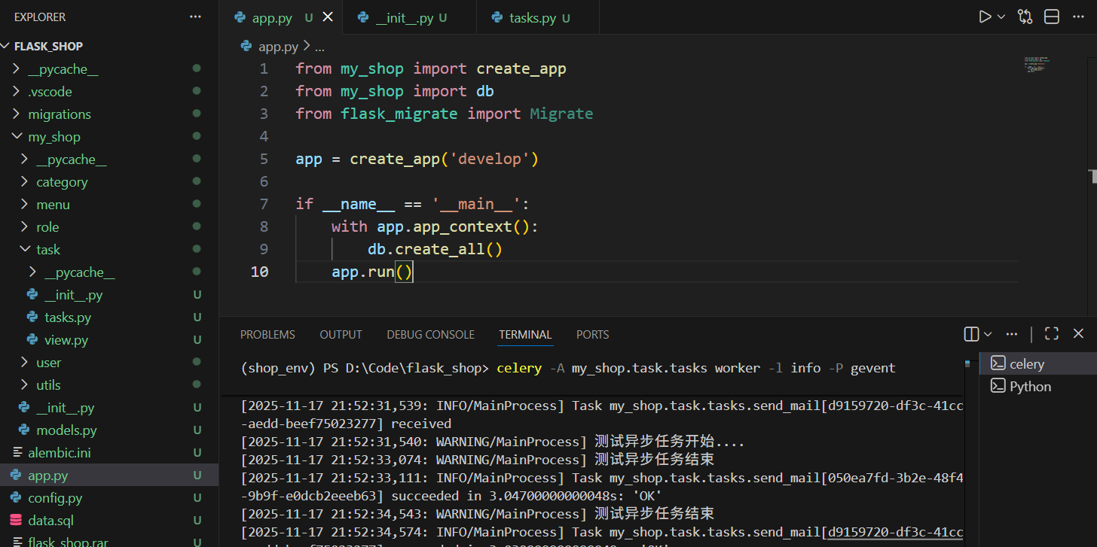This screenshot has width=1097, height=547.
Task: Place cursor on line 10 app.run()
Action: click(372, 272)
